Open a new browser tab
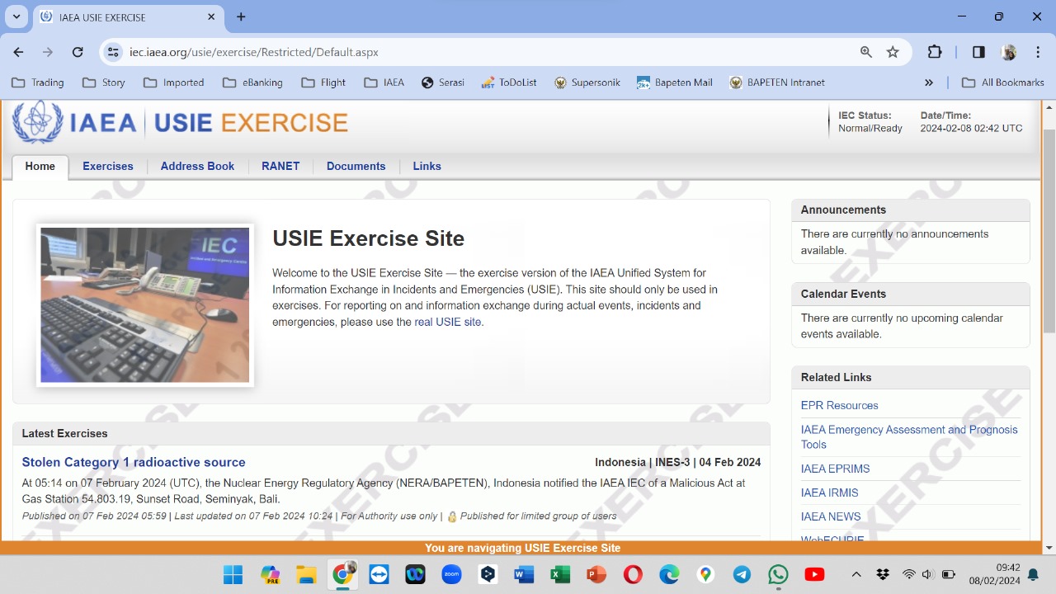 coord(241,16)
